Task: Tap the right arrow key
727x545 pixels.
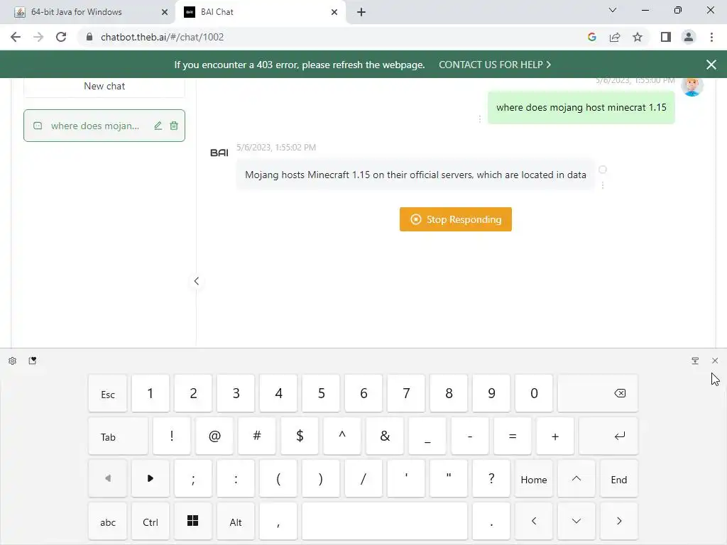Action: (619, 522)
